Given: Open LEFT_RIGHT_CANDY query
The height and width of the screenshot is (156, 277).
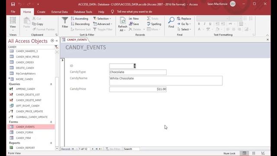Looking at the screenshot, I should [x=28, y=106].
